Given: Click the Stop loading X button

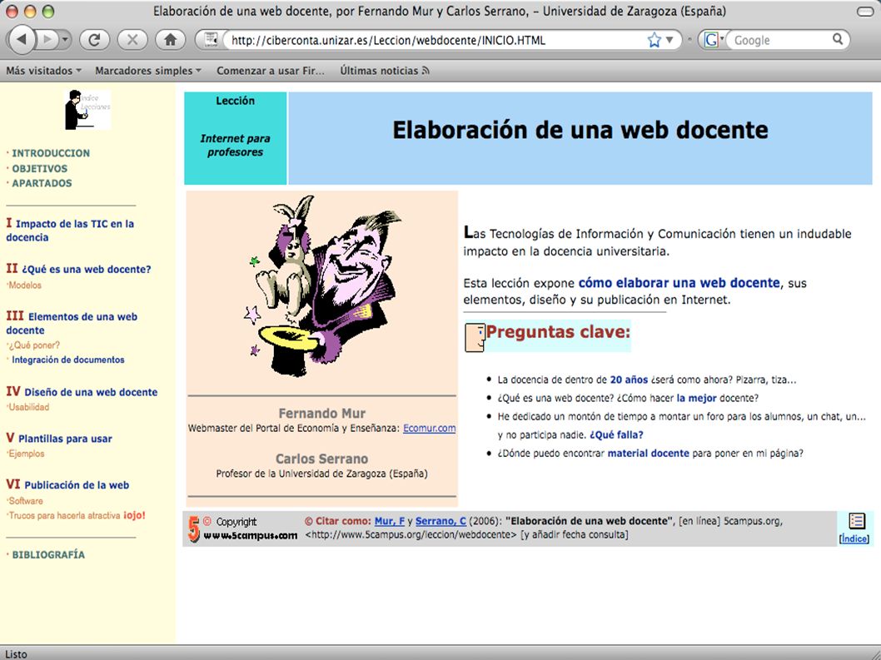Looking at the screenshot, I should pyautogui.click(x=132, y=39).
